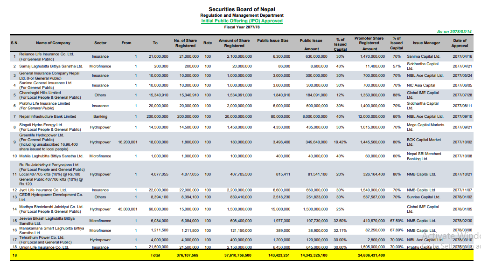
Task: Click the Securities Board of Nepal title
Action: click(x=242, y=9)
